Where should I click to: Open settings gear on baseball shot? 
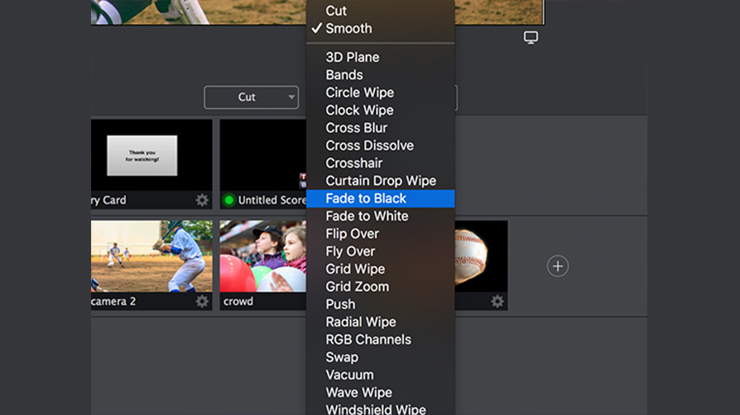point(497,302)
